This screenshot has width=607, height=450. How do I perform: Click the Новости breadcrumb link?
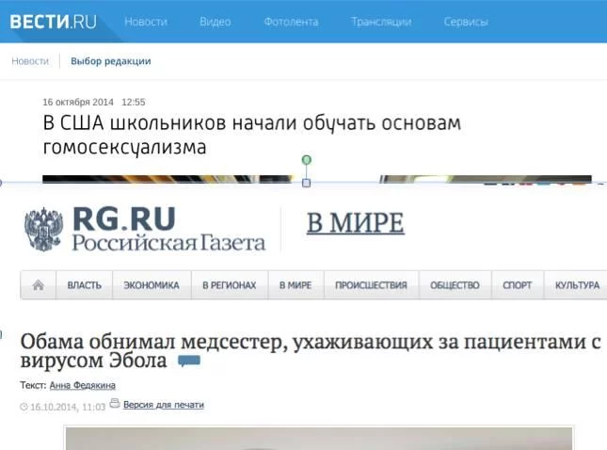(30, 61)
